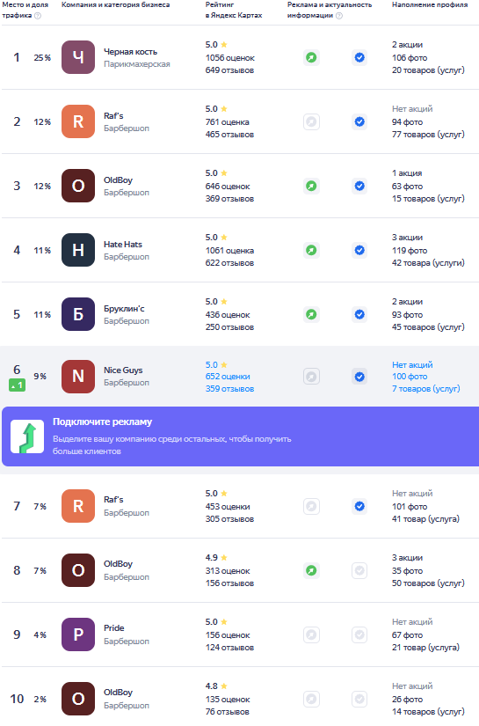The image size is (479, 726).
Task: Click the green advertising icon for Черная кость
Action: tap(312, 57)
